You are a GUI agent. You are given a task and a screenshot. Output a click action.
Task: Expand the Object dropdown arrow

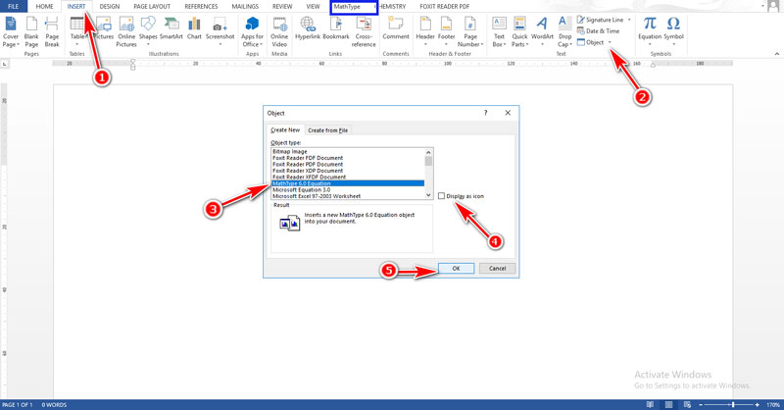click(x=610, y=42)
